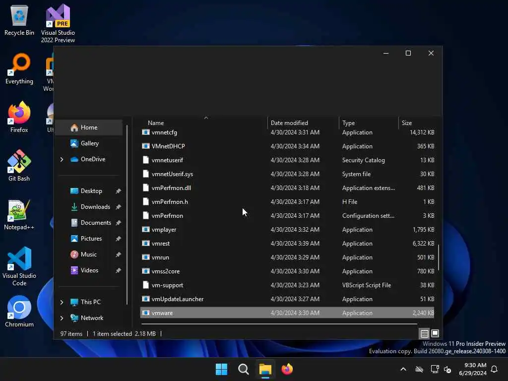Image resolution: width=508 pixels, height=381 pixels.
Task: Select the Chromium desktop shortcut
Action: coord(19,312)
